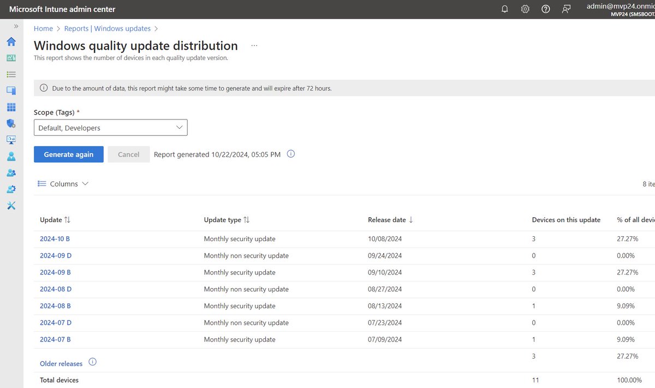This screenshot has width=655, height=388.
Task: Open notifications bell icon
Action: [505, 9]
